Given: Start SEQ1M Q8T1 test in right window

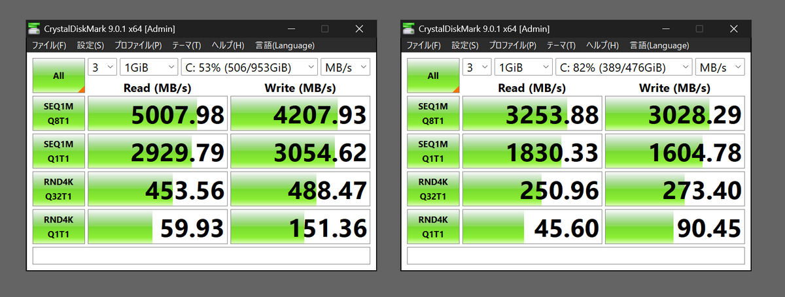Looking at the screenshot, I should pyautogui.click(x=433, y=115).
